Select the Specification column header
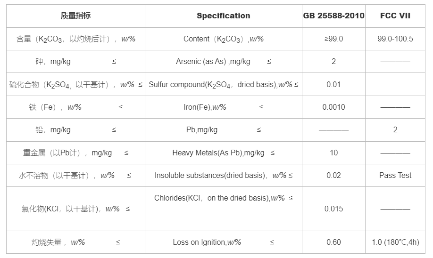 pos(224,16)
